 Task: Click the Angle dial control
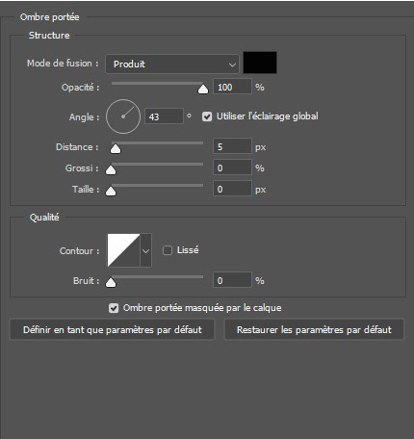pyautogui.click(x=123, y=116)
